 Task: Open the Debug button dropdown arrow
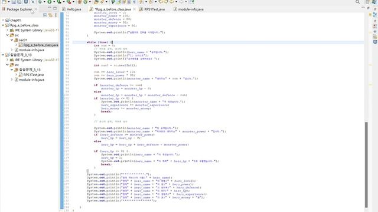(44, 2)
